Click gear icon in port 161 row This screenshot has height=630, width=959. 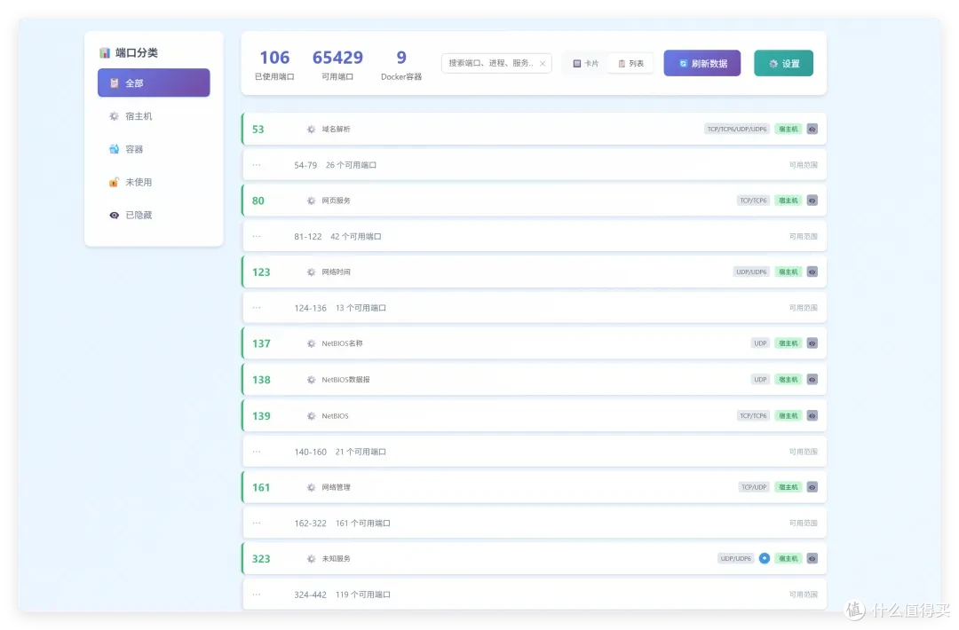pyautogui.click(x=312, y=487)
